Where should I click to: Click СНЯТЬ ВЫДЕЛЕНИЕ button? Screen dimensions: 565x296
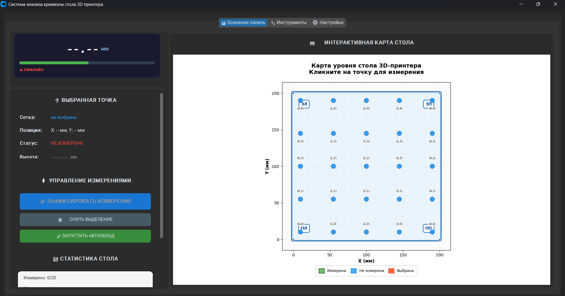[x=85, y=220]
